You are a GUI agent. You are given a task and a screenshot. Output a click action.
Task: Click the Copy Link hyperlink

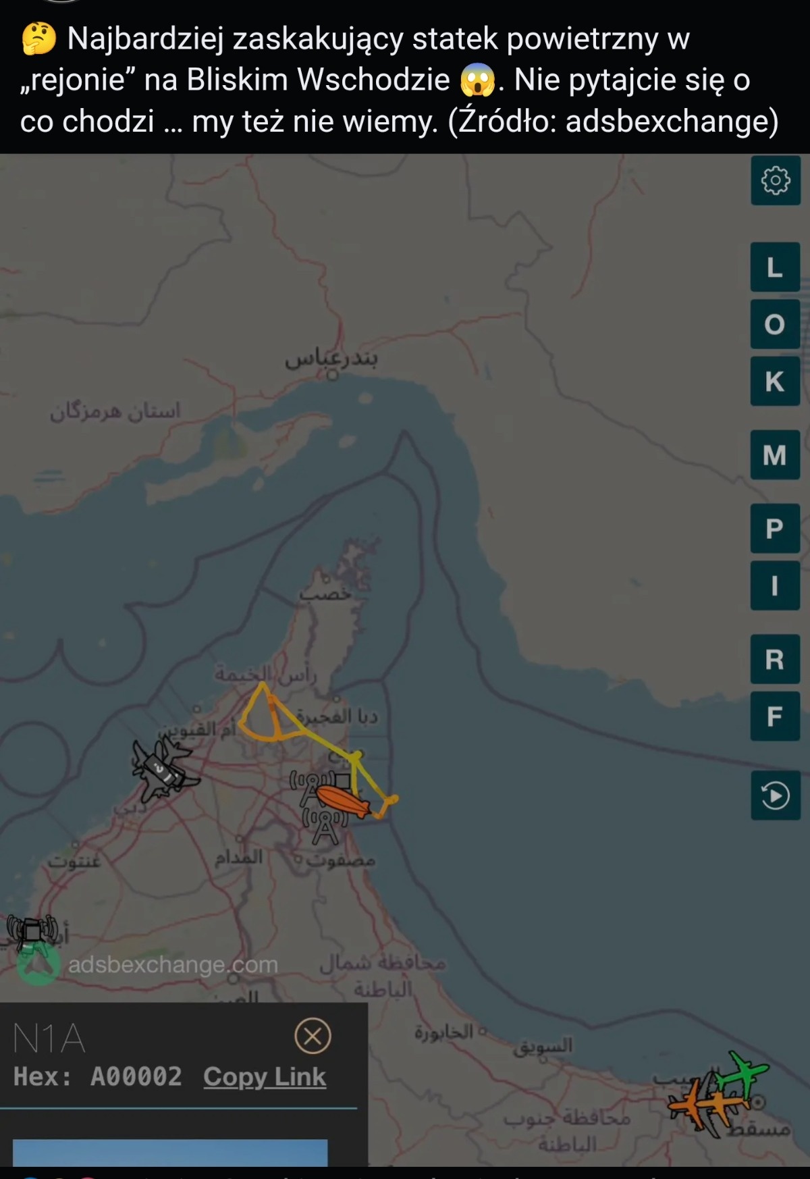pos(265,1077)
